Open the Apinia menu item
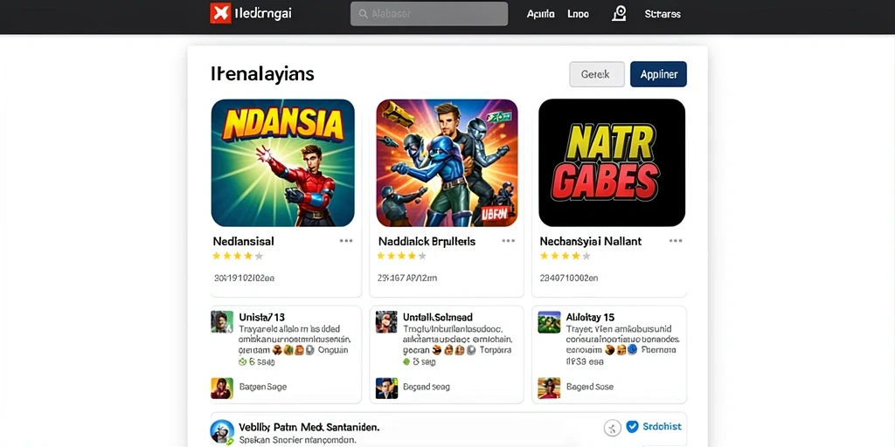 point(540,14)
